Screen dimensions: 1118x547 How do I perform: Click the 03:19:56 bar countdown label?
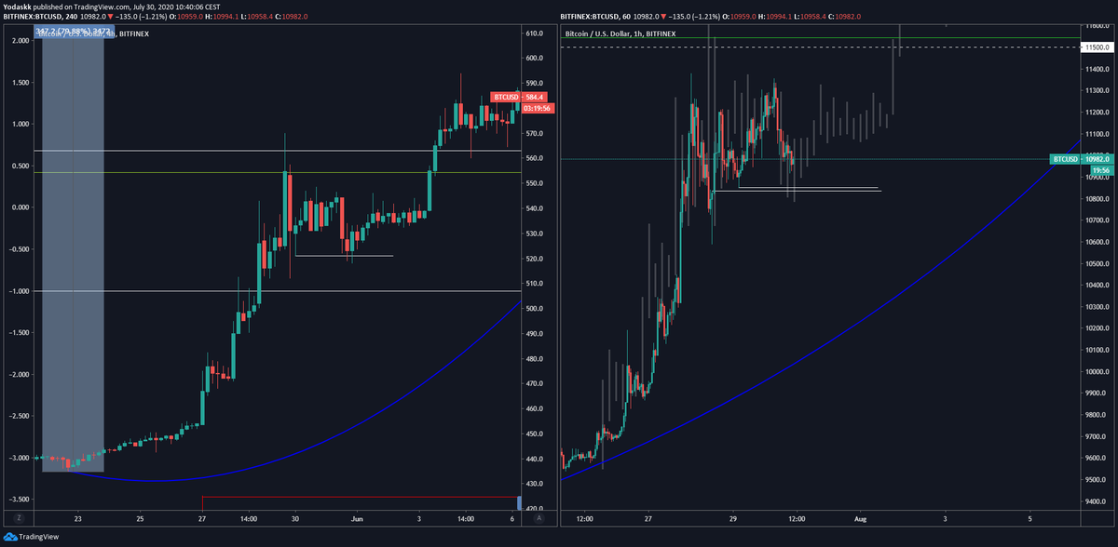[x=538, y=108]
